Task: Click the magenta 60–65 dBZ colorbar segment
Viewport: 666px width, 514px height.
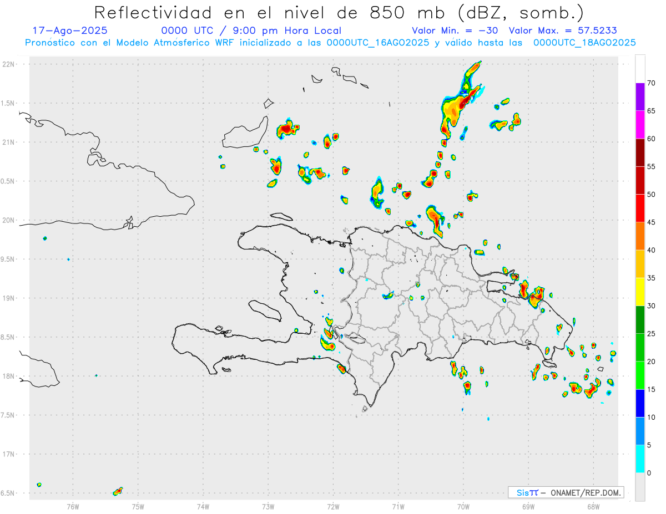Action: (x=640, y=125)
